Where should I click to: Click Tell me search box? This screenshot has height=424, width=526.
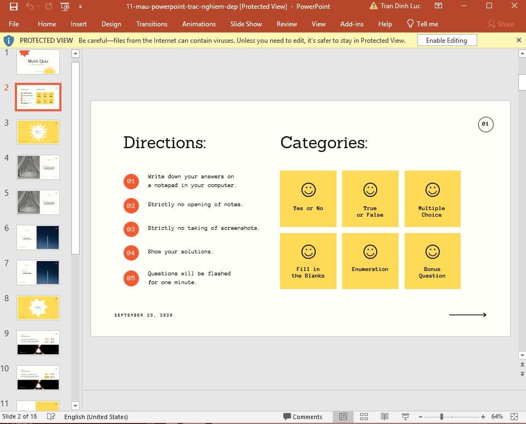tap(422, 24)
